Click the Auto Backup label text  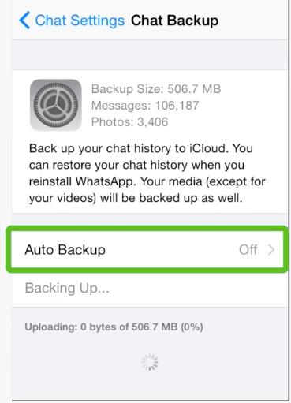(65, 249)
